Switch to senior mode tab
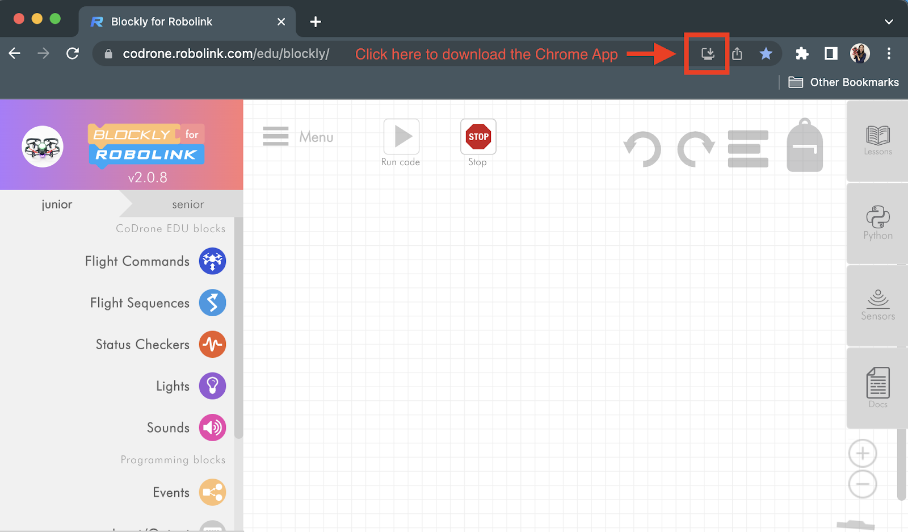 click(188, 204)
